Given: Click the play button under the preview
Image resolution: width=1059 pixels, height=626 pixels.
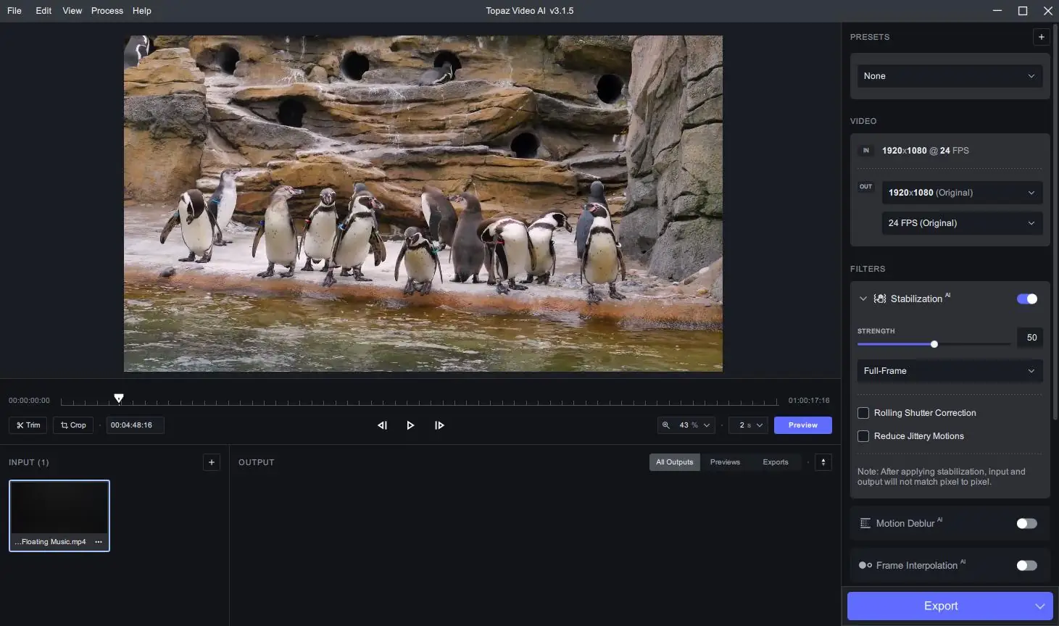Looking at the screenshot, I should pyautogui.click(x=410, y=425).
